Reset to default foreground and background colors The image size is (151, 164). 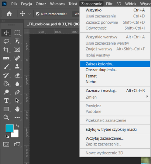(x=7, y=136)
